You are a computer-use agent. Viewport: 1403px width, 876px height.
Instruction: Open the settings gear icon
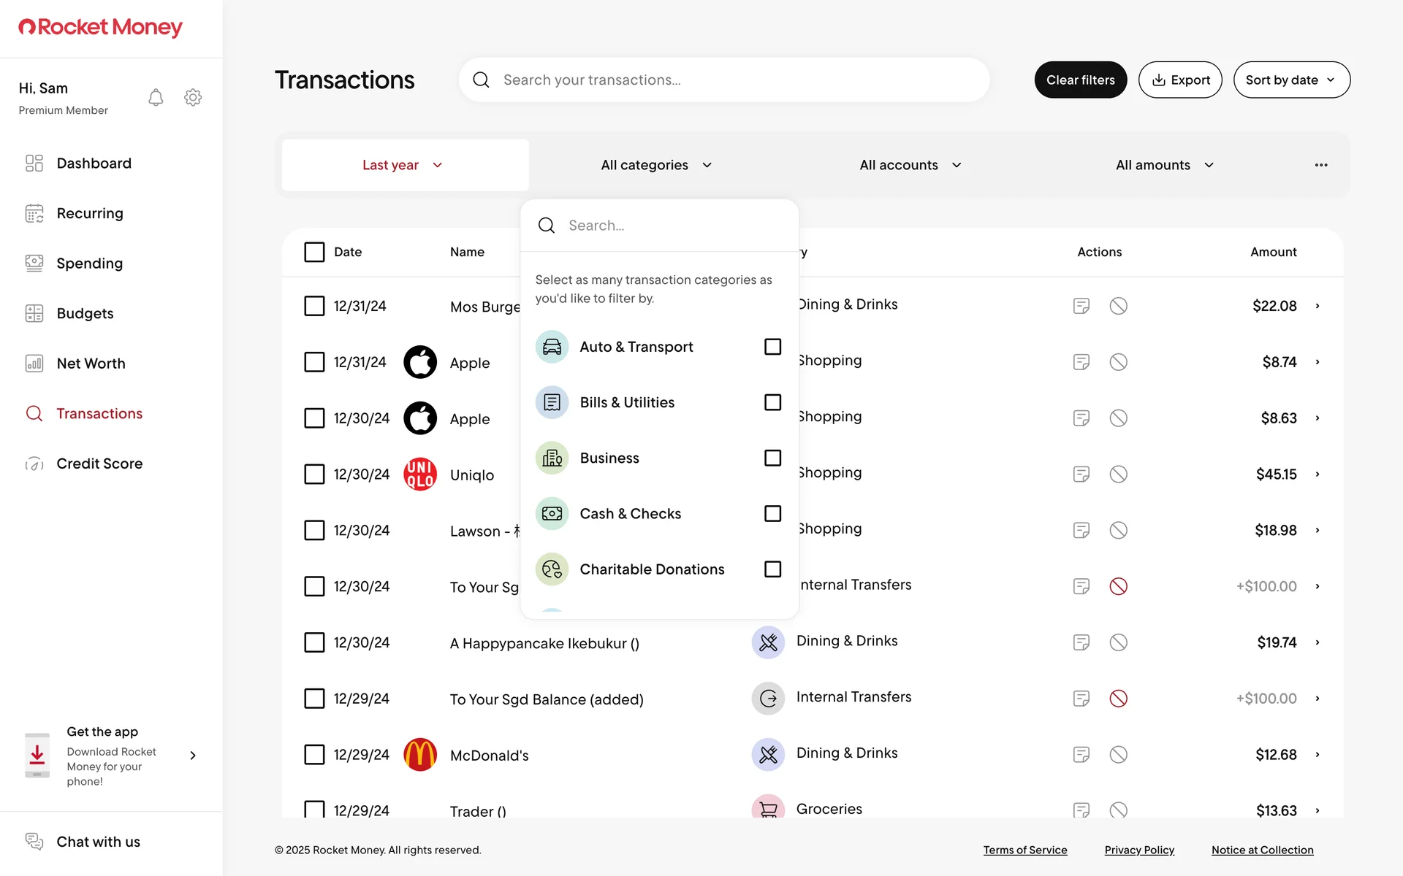(x=193, y=97)
